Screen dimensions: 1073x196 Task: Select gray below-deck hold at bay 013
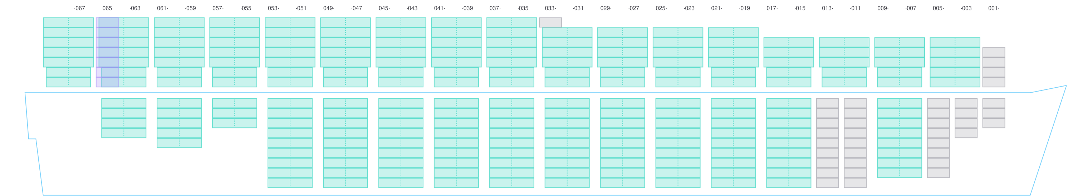827,143
